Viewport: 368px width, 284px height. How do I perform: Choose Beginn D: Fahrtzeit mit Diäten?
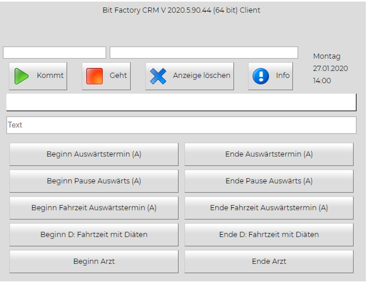click(x=94, y=234)
